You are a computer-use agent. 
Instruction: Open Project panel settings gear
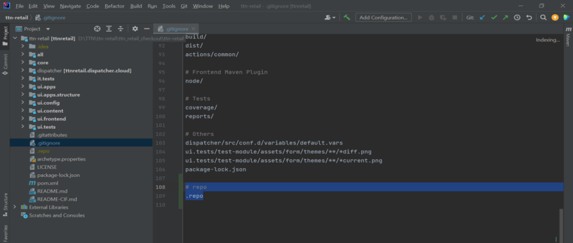click(x=135, y=28)
